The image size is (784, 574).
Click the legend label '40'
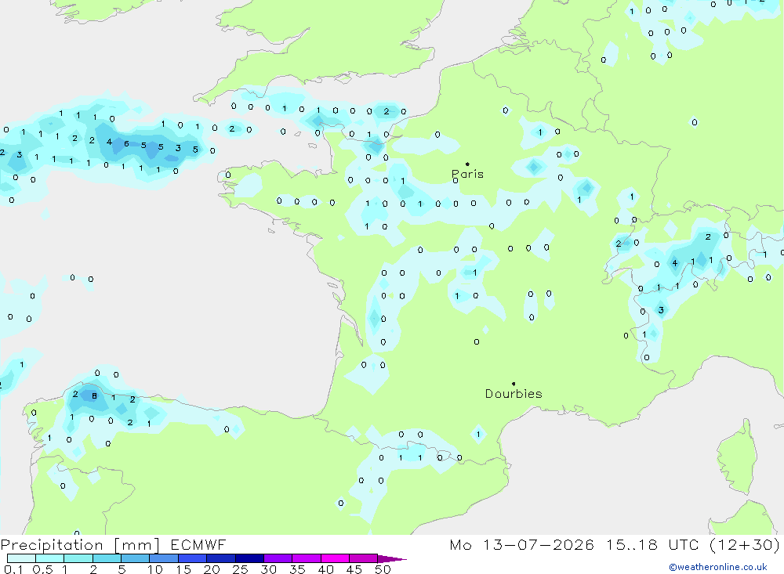click(326, 569)
